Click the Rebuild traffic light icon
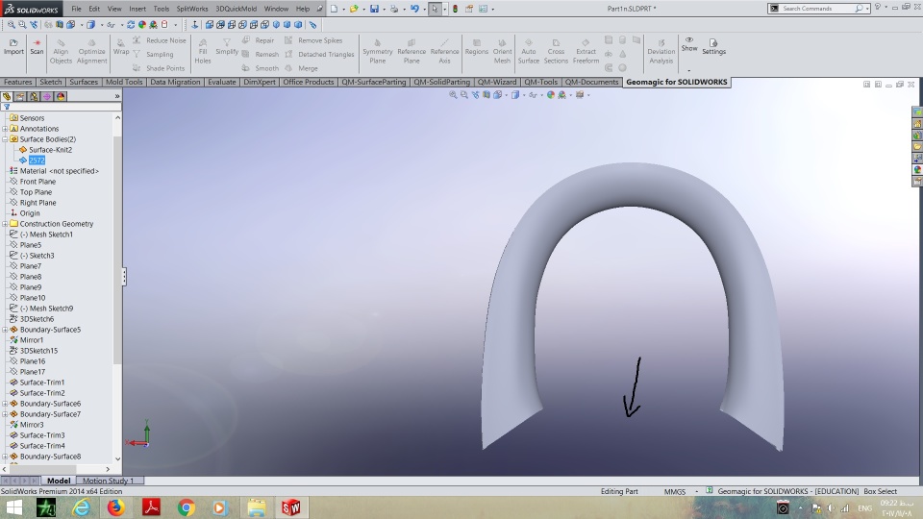This screenshot has height=519, width=923. tap(455, 9)
